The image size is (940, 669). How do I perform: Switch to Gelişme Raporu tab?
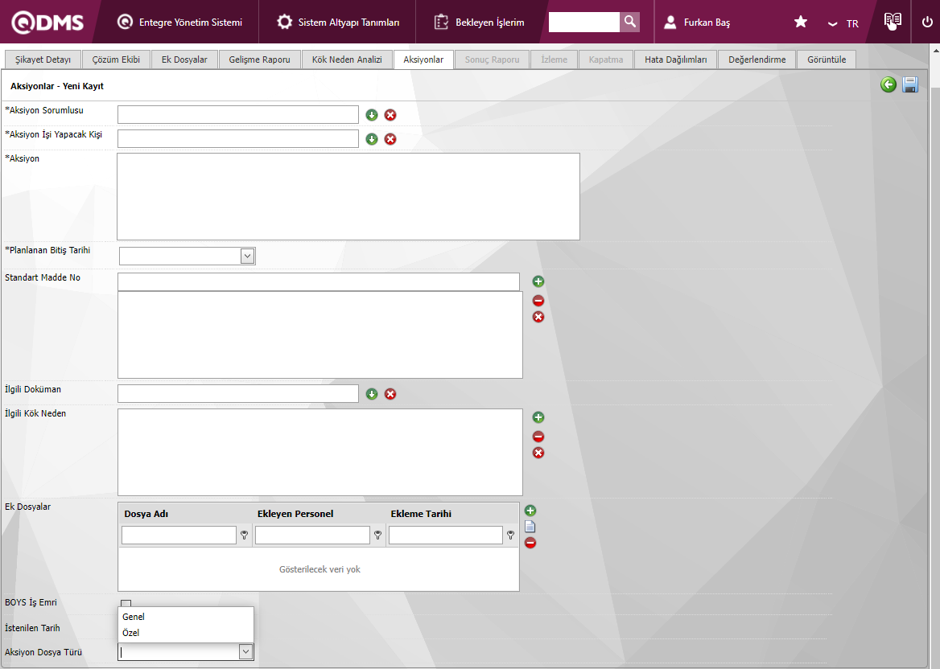(260, 60)
